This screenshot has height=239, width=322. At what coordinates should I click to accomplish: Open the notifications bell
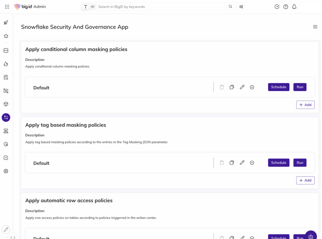pyautogui.click(x=294, y=7)
